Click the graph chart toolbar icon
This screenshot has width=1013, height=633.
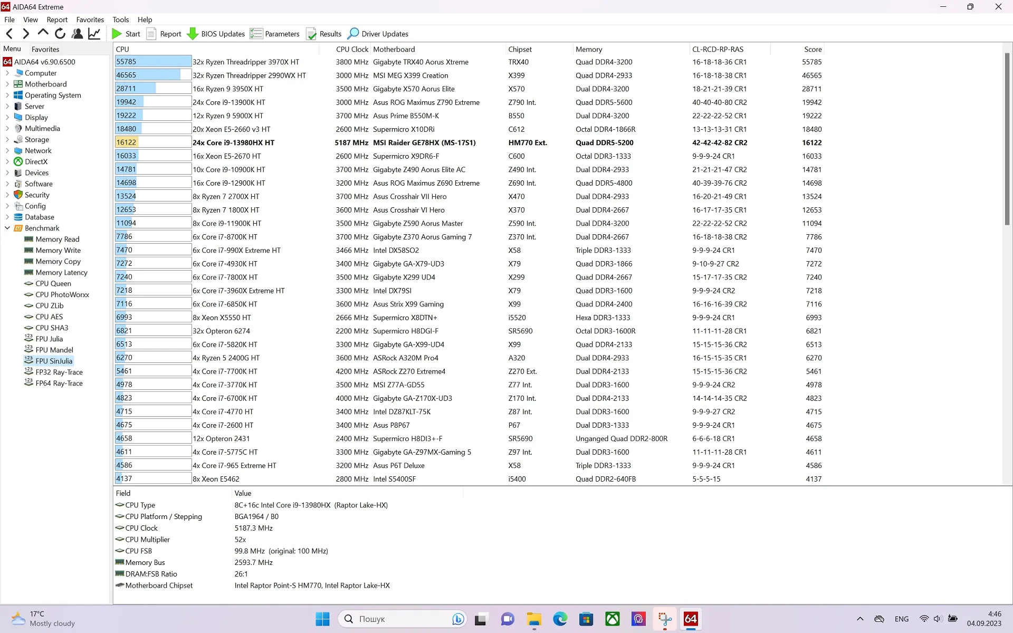(94, 34)
